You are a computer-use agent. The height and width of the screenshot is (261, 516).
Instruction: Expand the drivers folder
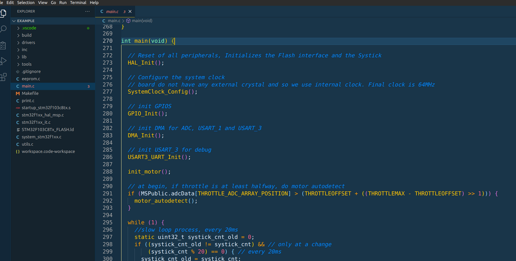point(28,42)
